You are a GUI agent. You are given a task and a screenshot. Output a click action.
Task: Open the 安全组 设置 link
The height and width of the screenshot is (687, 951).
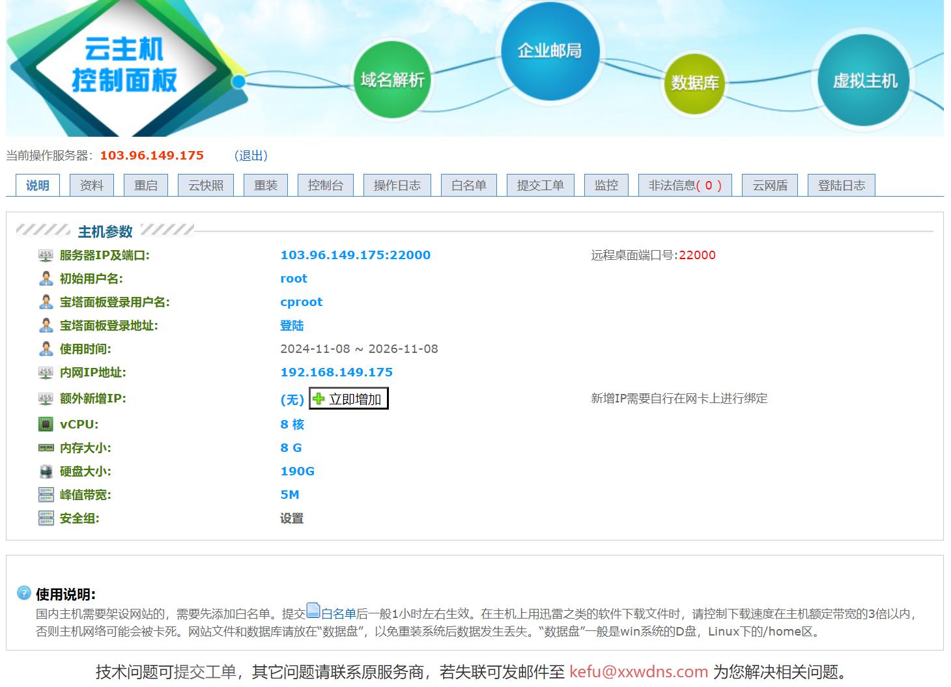point(292,518)
